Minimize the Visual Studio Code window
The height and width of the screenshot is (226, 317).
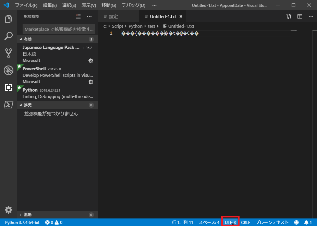click(x=278, y=5)
